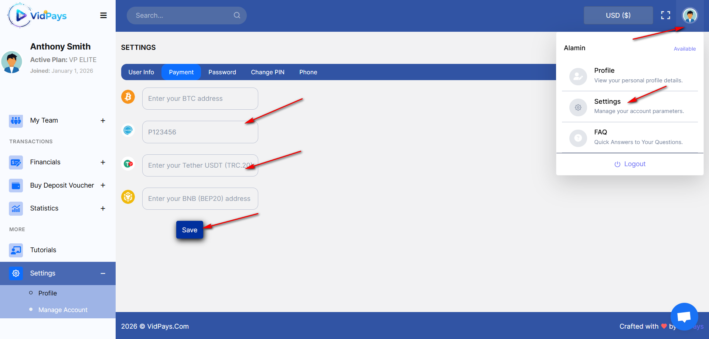Click the BTC address input field

pyautogui.click(x=200, y=99)
